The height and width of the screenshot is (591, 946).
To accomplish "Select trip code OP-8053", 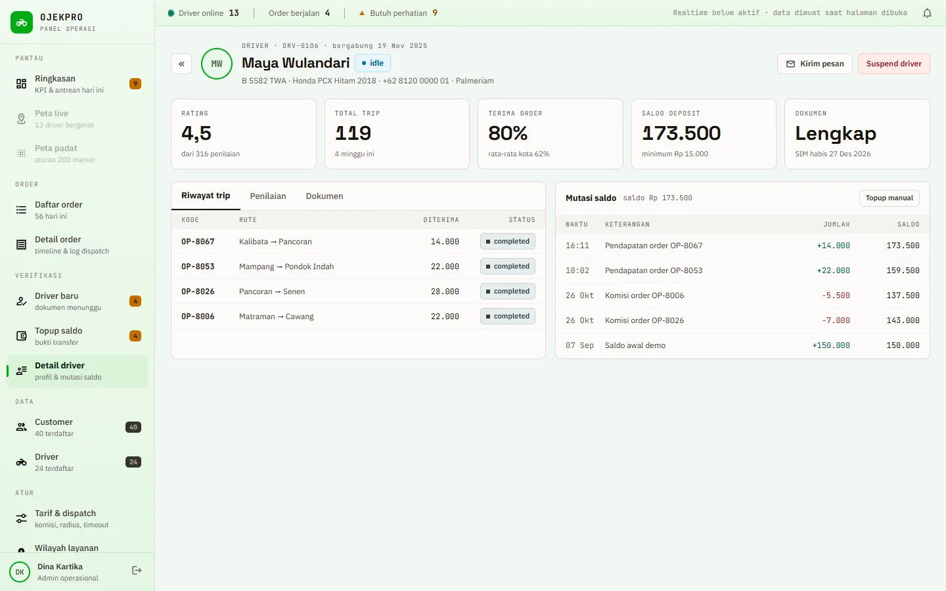I will pos(198,267).
